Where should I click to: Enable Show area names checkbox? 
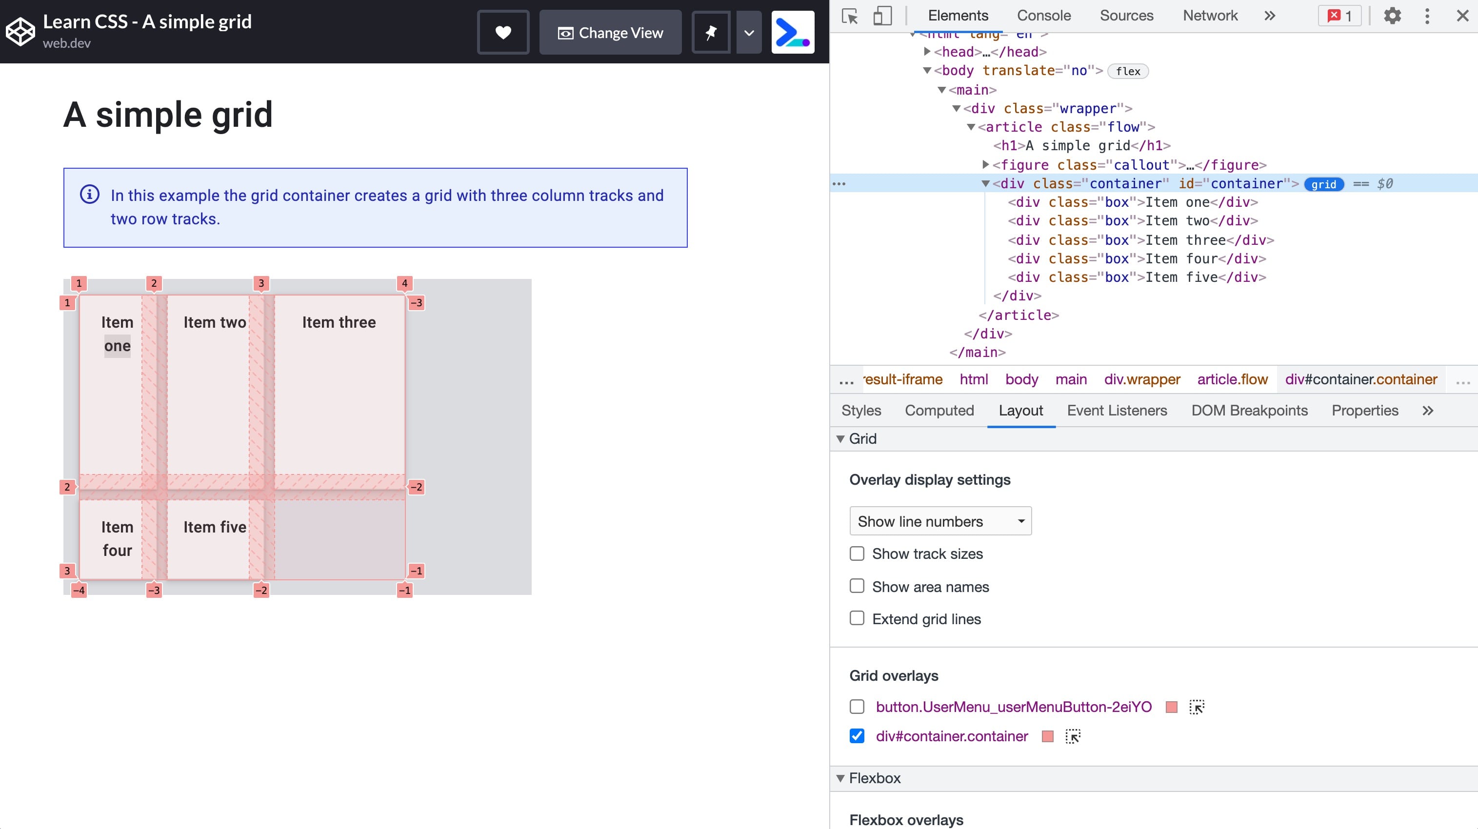click(857, 586)
